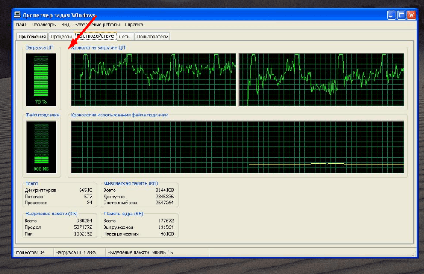Click status bar Загрузка ЦП: 78% entry
The image size is (424, 274).
(79, 253)
